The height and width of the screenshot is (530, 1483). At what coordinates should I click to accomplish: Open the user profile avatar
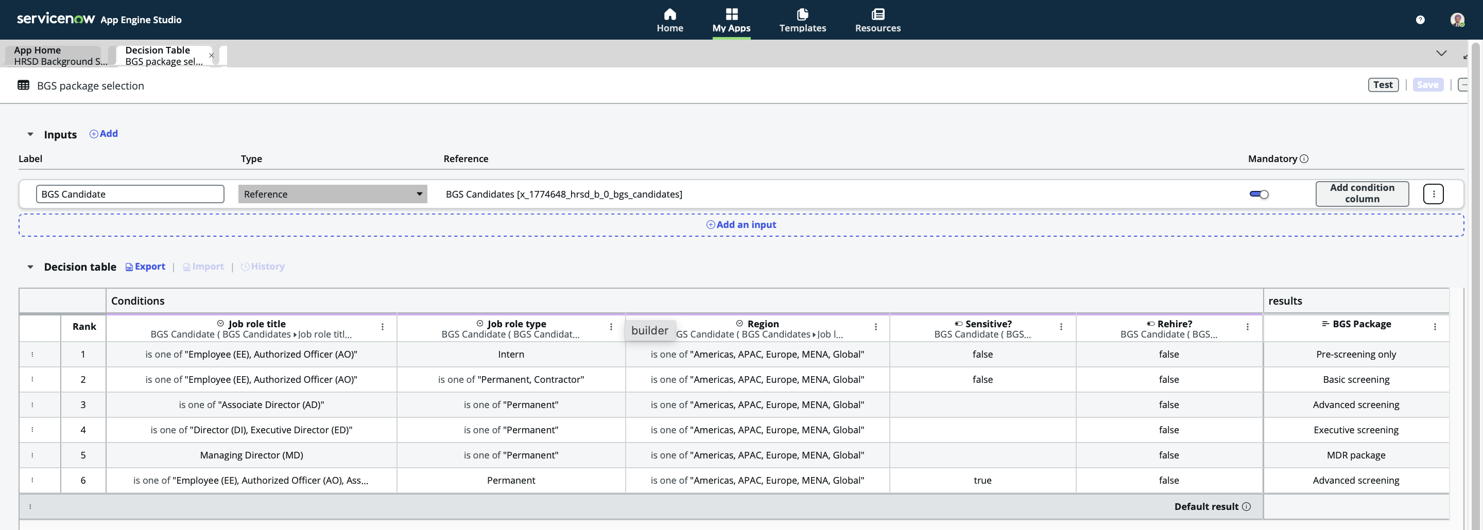pos(1457,20)
